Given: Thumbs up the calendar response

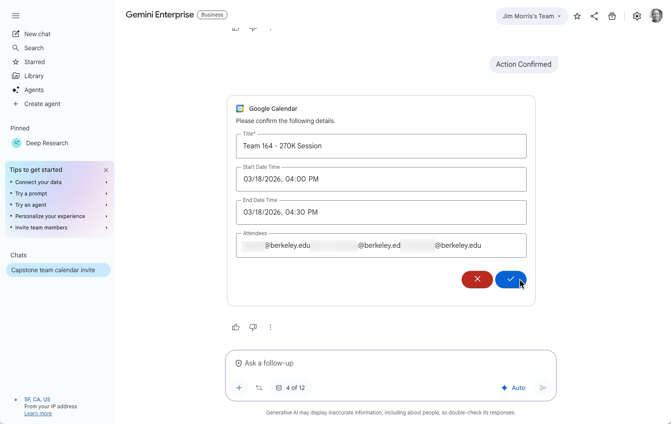Looking at the screenshot, I should point(236,327).
